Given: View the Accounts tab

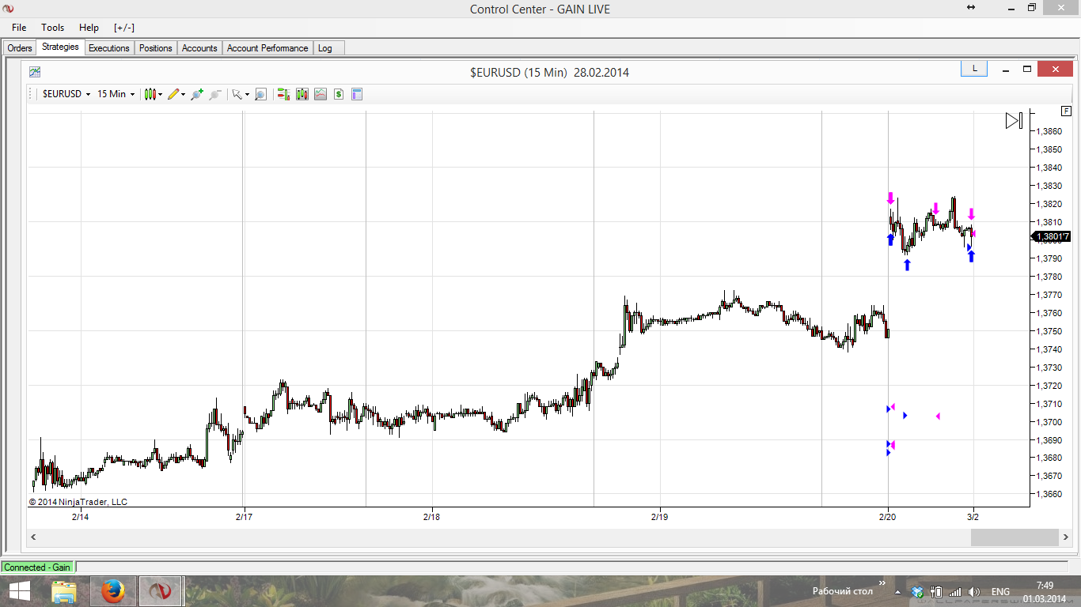Looking at the screenshot, I should click(x=199, y=48).
